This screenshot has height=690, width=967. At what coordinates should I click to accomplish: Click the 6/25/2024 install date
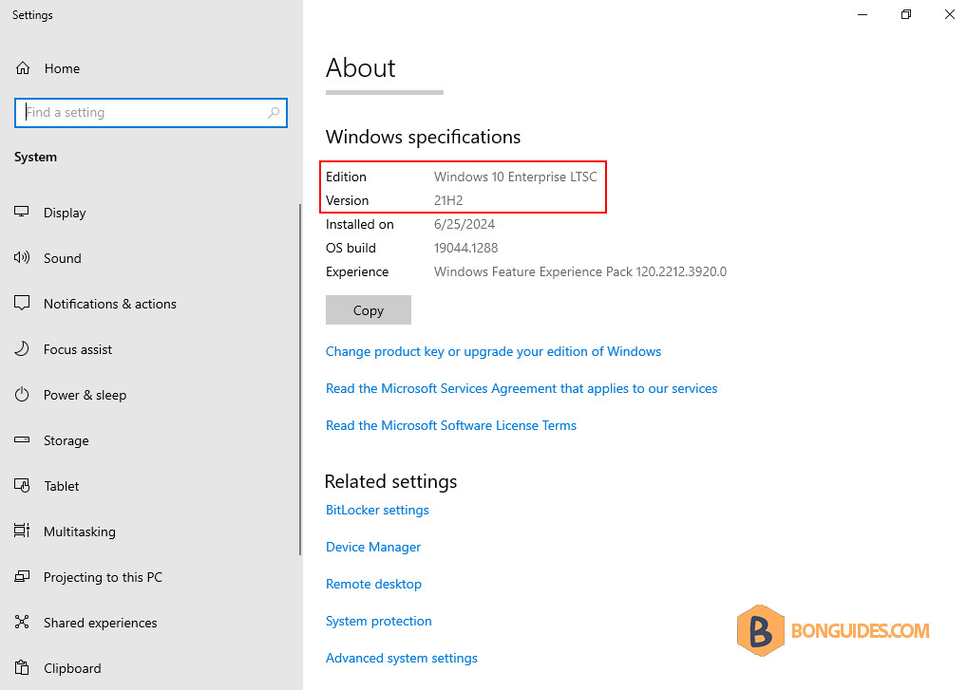(x=465, y=224)
